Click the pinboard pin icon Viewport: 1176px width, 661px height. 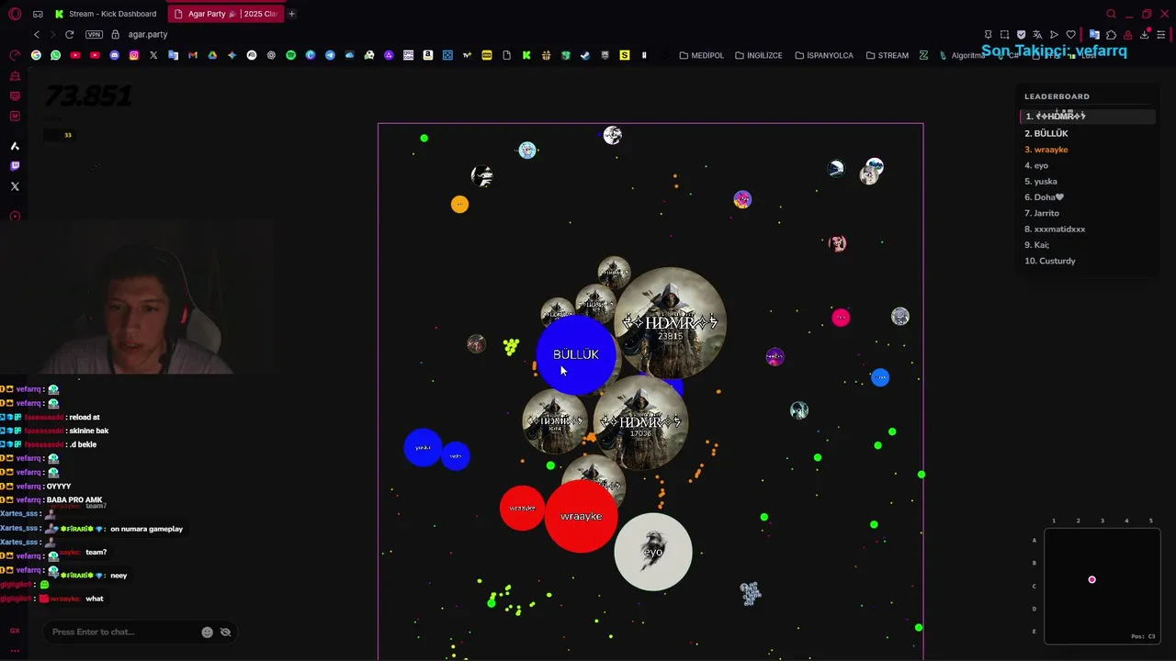coord(988,34)
